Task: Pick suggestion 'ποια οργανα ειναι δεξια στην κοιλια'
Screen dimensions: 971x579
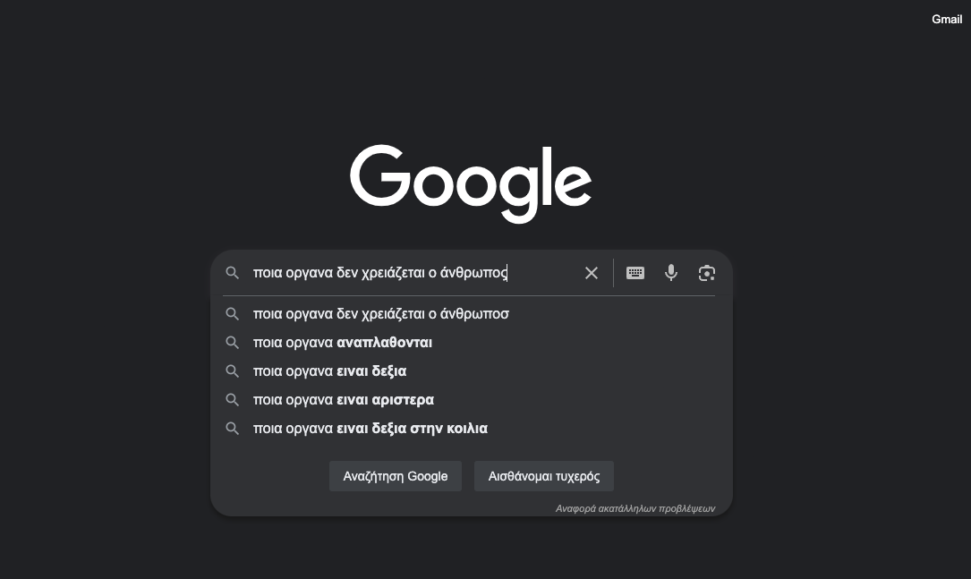Action: tap(472, 428)
